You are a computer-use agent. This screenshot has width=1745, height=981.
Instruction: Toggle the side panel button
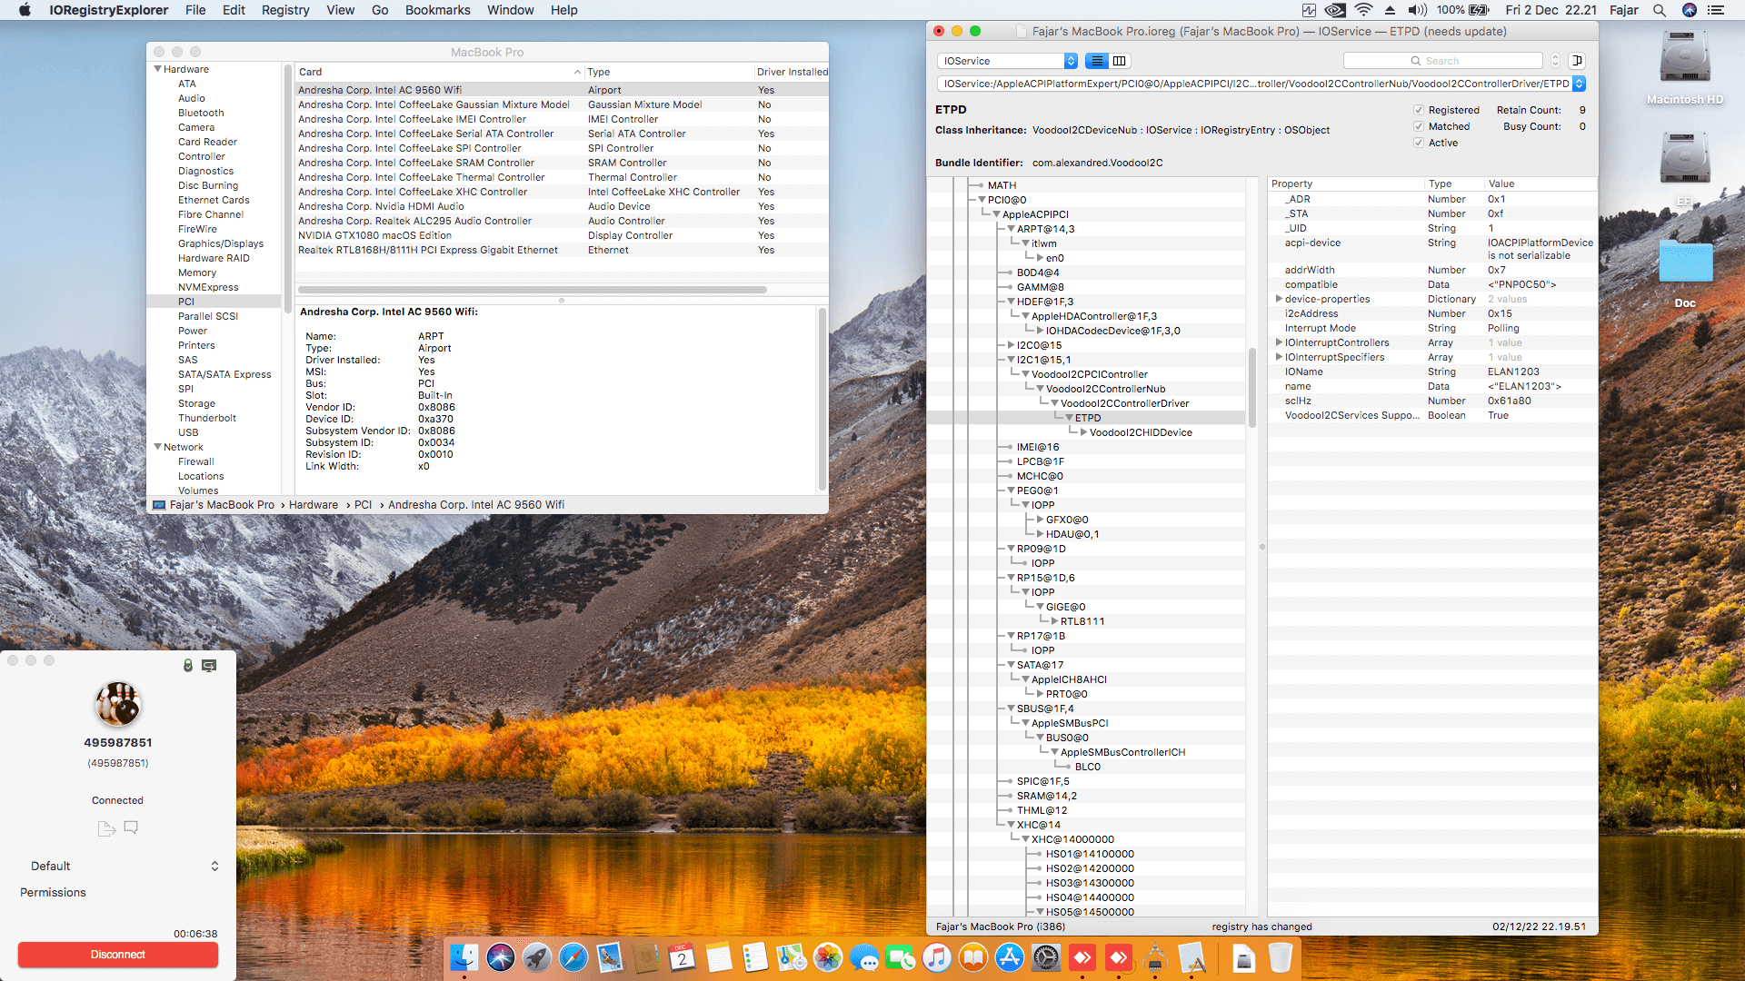click(x=1578, y=61)
